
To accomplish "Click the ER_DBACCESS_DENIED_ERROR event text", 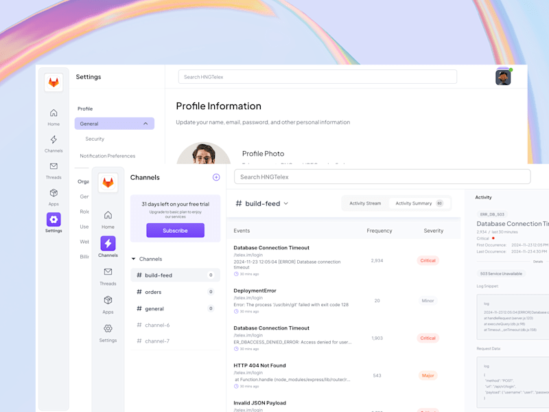I will [x=292, y=342].
